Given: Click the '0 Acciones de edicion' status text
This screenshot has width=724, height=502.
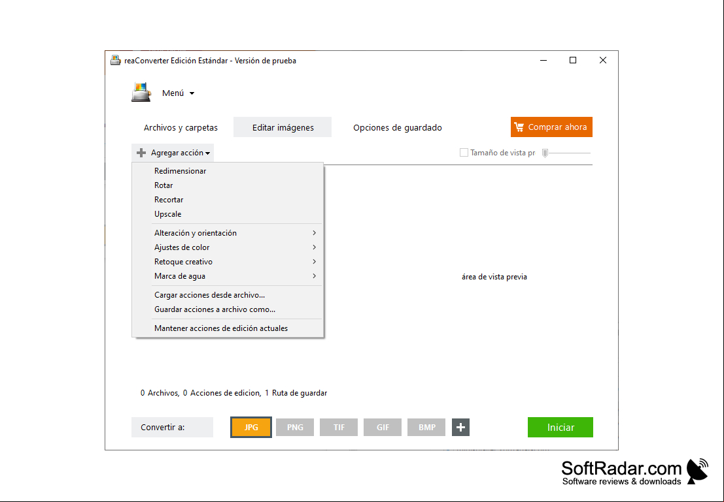Looking at the screenshot, I should coord(222,393).
